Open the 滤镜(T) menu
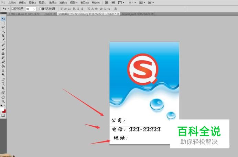The width and height of the screenshot is (238, 157). 63,3
